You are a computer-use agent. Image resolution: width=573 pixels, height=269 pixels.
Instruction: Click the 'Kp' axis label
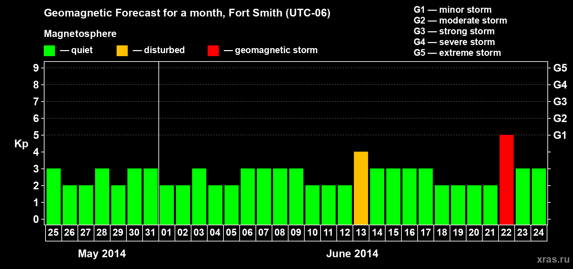[21, 144]
